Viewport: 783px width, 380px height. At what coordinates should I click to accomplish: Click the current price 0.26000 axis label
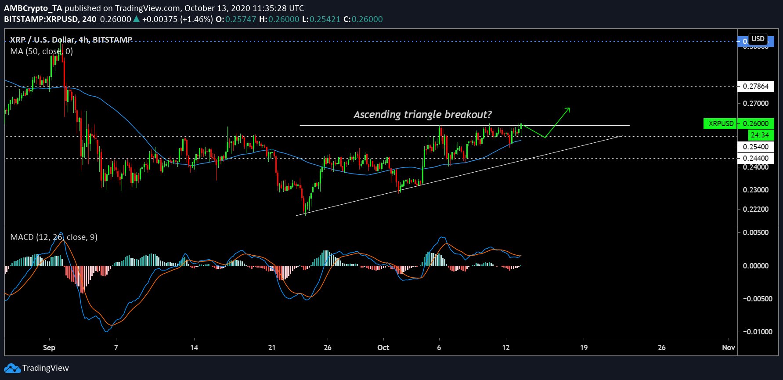pyautogui.click(x=755, y=123)
